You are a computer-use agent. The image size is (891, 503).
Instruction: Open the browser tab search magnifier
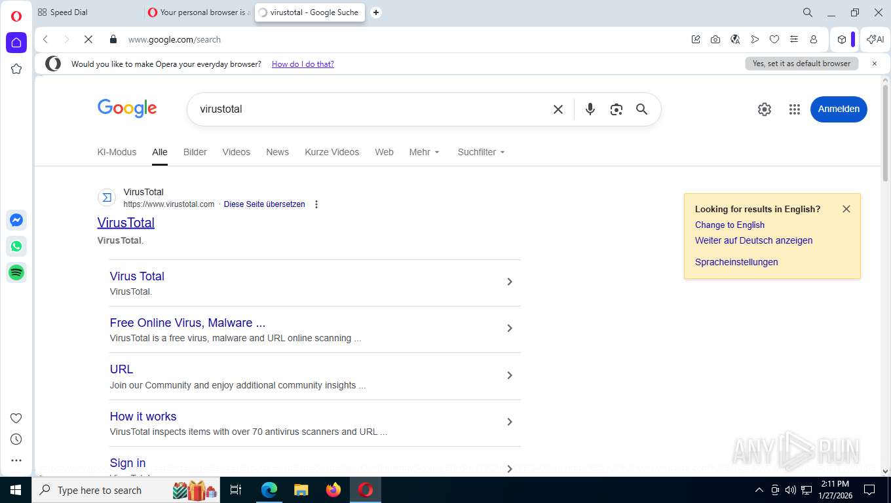tap(808, 12)
